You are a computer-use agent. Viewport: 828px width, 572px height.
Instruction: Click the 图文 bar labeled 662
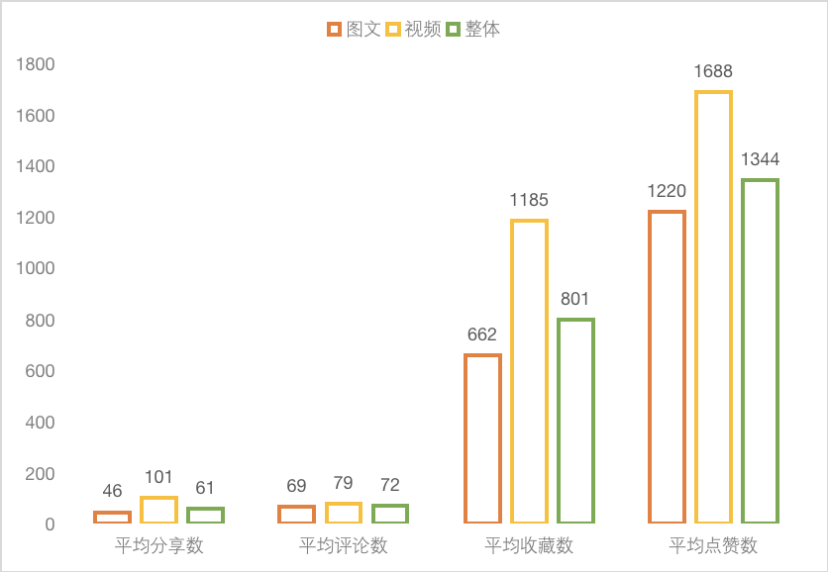[482, 438]
